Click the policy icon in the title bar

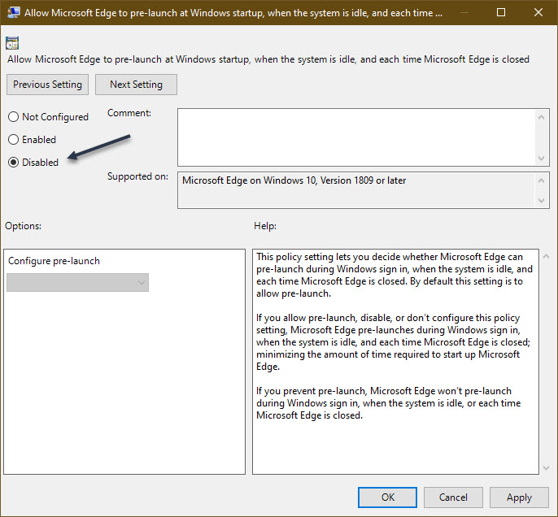[14, 13]
